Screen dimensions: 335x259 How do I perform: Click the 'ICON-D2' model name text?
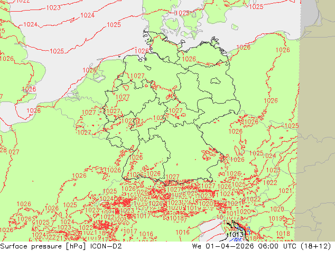coord(106,246)
